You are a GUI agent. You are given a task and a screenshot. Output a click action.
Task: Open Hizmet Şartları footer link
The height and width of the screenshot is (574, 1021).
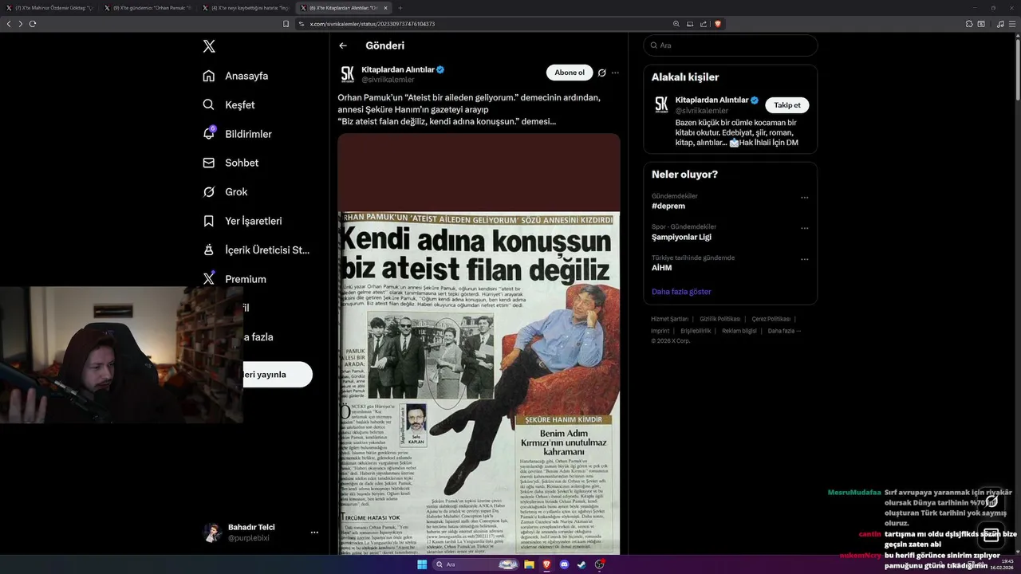point(669,319)
